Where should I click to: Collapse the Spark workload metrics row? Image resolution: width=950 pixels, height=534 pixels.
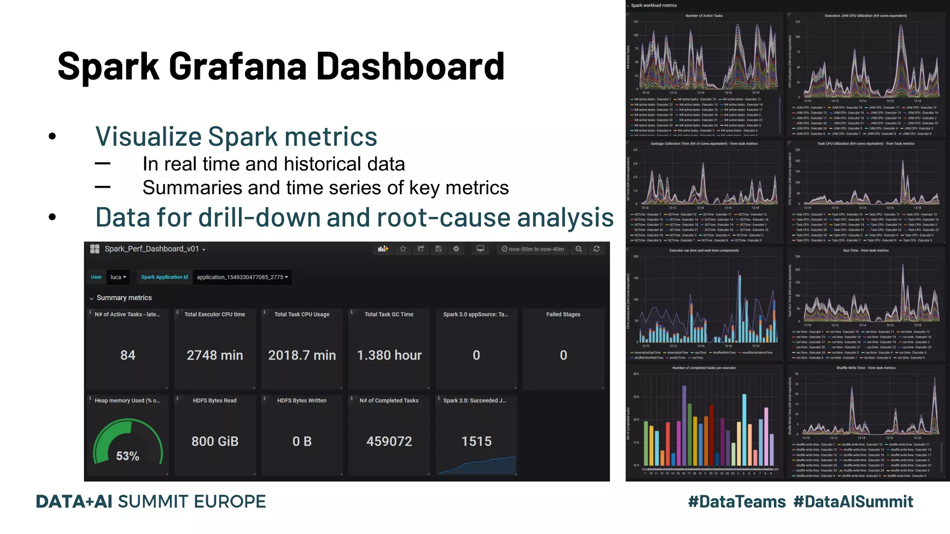coord(653,6)
